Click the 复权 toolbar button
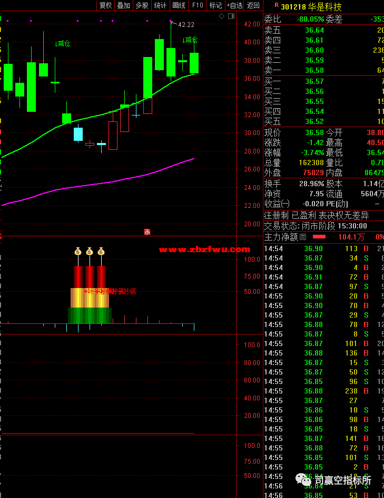384x498 pixels. pos(105,5)
